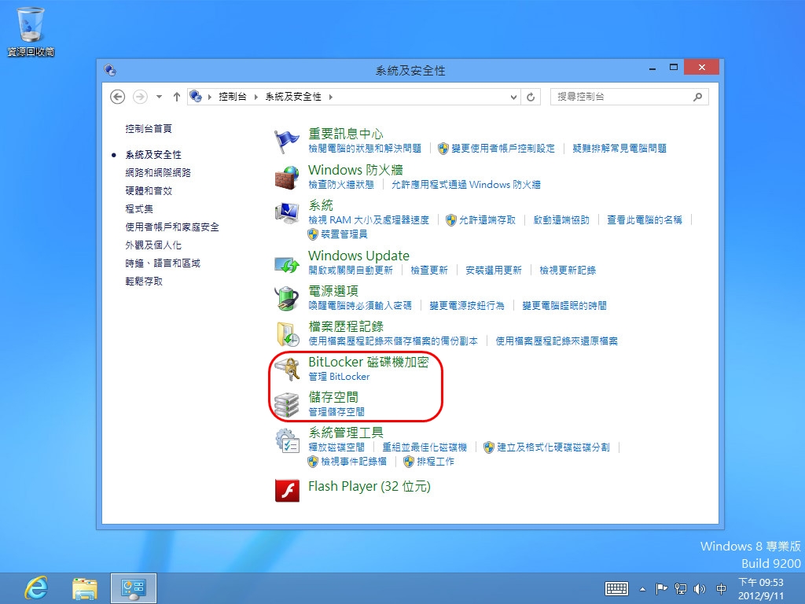Click the File History folder icon

point(286,333)
